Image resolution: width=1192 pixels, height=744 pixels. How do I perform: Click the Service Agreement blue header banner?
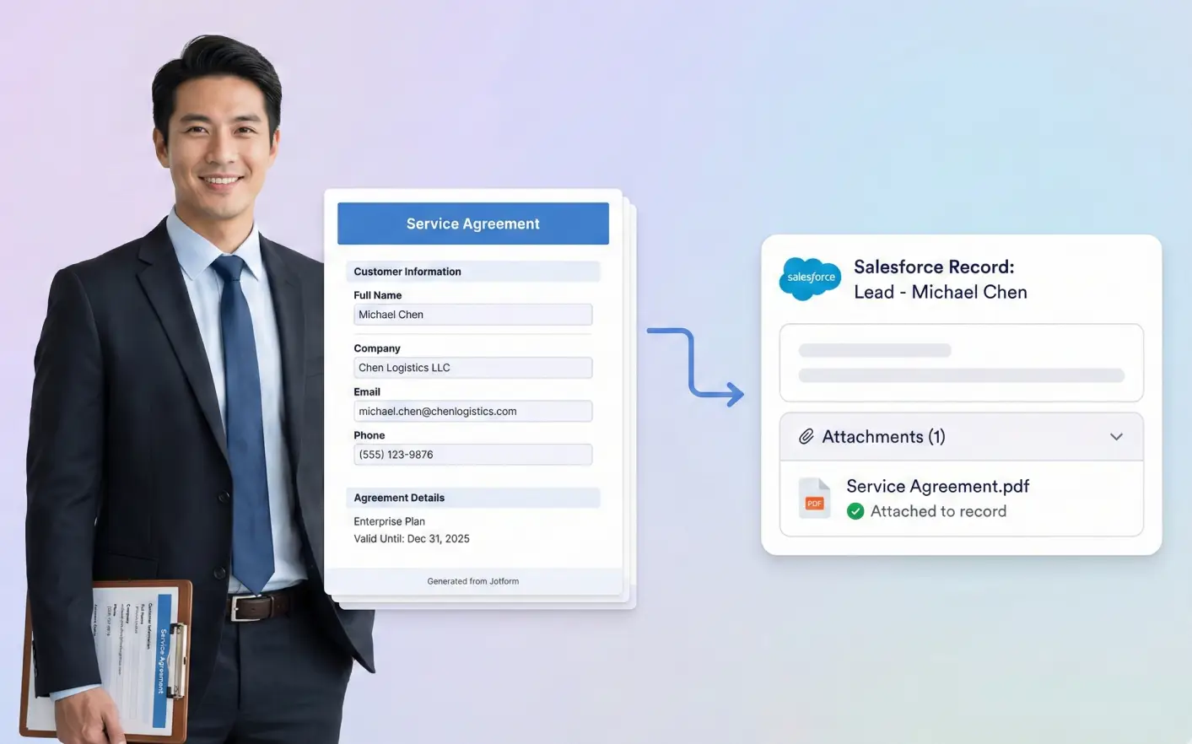point(473,223)
